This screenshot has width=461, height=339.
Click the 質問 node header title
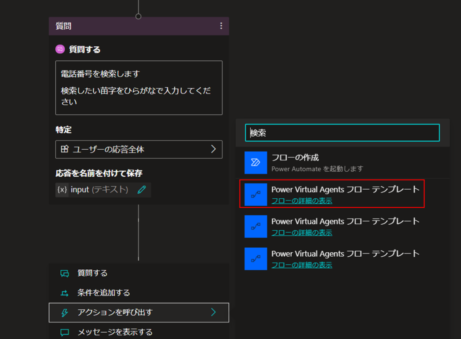63,26
